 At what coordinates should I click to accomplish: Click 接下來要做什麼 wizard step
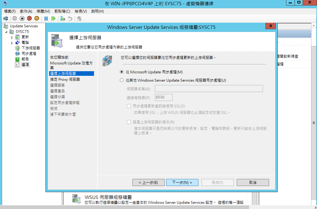pyautogui.click(x=63, y=114)
